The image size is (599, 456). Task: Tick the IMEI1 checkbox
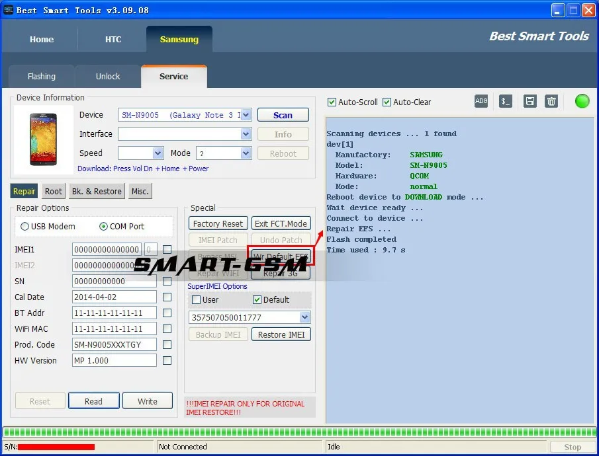point(167,250)
